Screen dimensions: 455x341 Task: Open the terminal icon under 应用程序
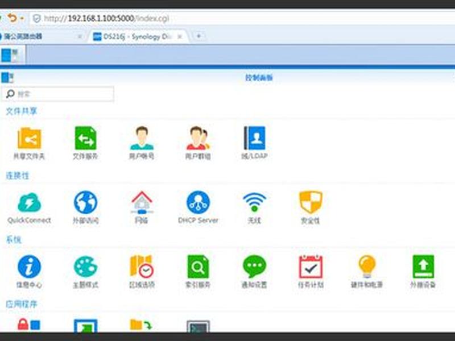click(198, 326)
